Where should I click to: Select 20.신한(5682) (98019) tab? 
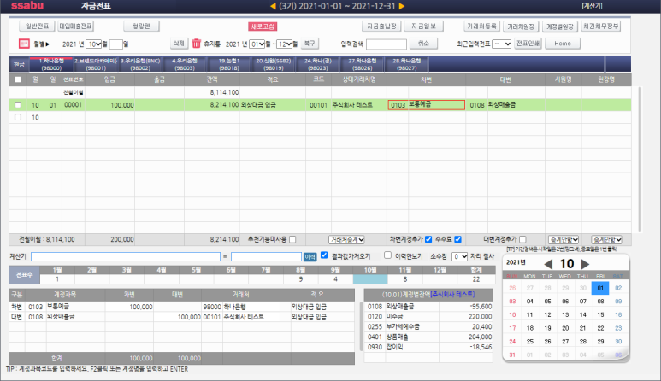pyautogui.click(x=273, y=64)
